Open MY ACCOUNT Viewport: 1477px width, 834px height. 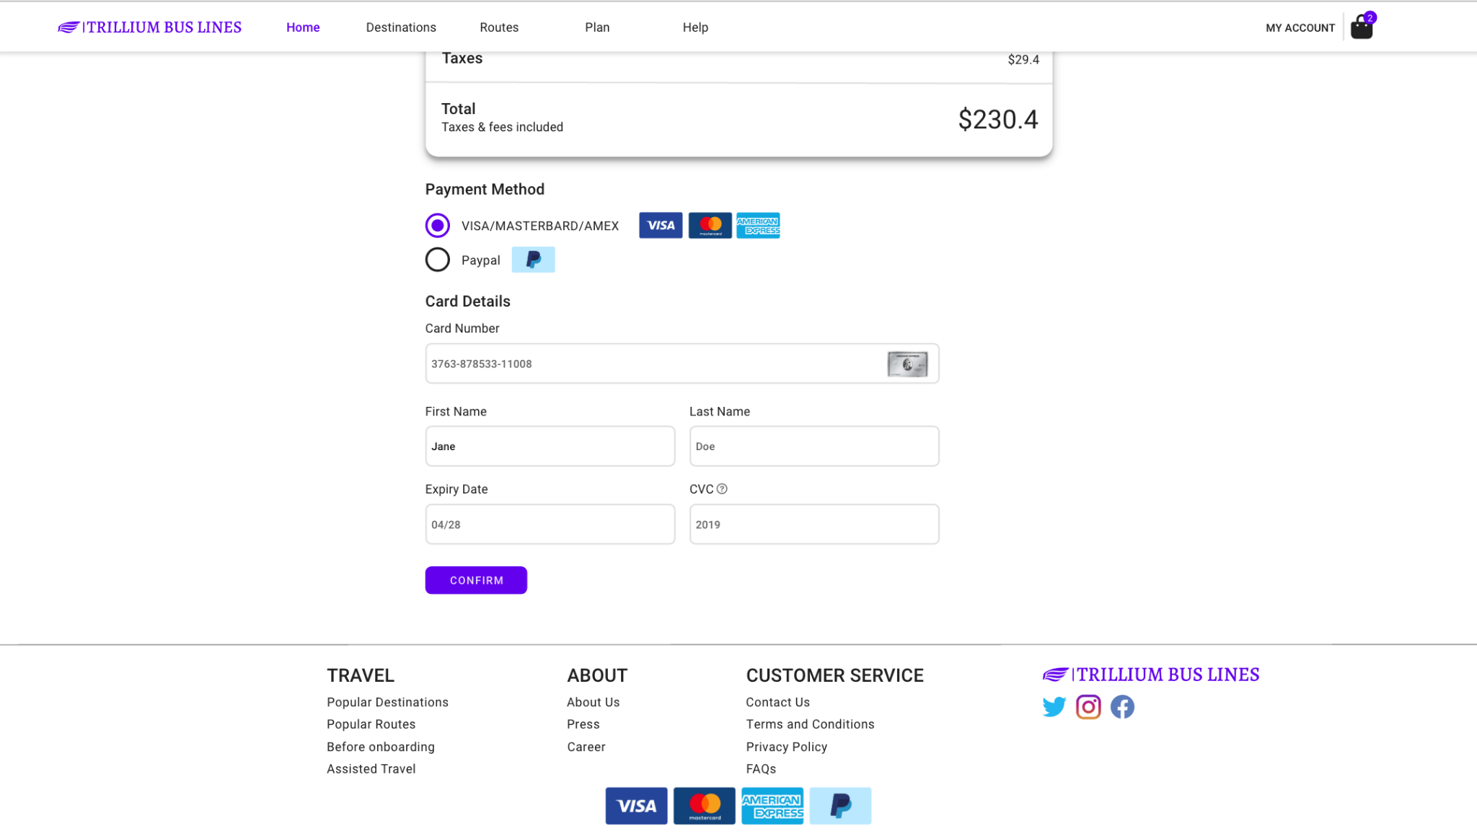tap(1300, 27)
